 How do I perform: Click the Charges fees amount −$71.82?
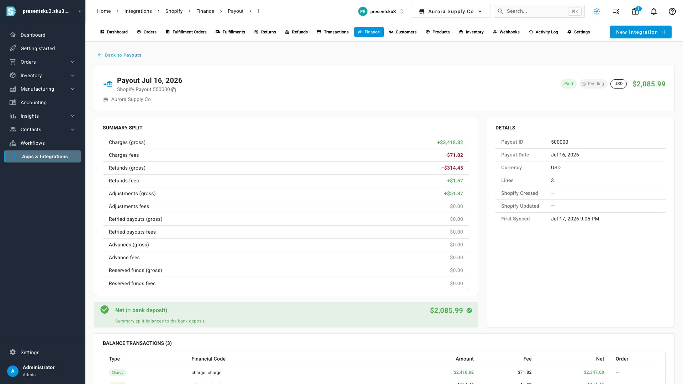coord(454,155)
